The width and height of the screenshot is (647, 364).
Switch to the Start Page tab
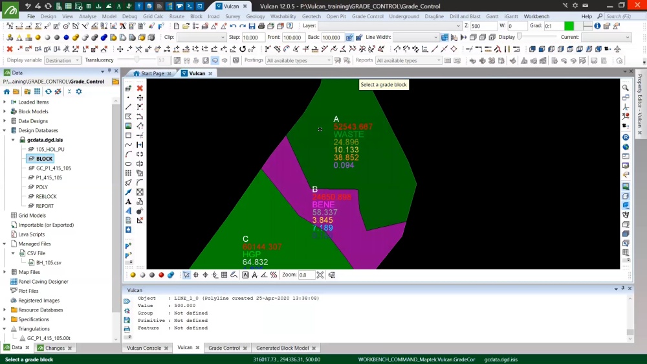coord(152,73)
